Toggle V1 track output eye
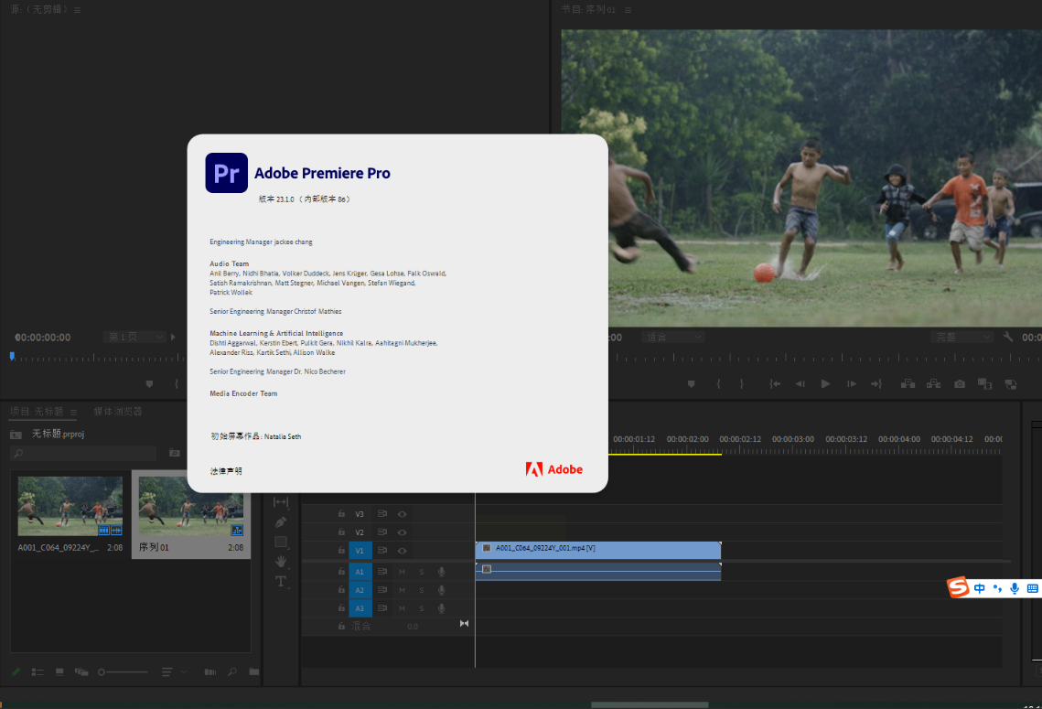The image size is (1042, 709). pyautogui.click(x=402, y=551)
